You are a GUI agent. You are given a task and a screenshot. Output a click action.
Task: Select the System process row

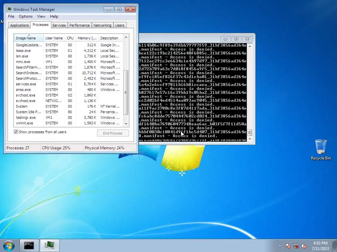[69, 106]
